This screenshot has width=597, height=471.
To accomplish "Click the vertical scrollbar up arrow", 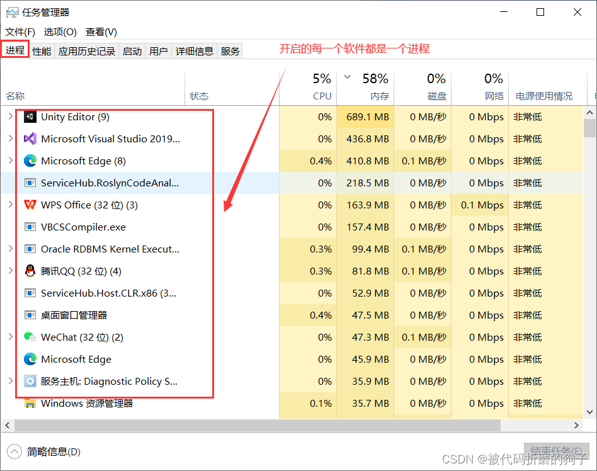I will tap(590, 113).
